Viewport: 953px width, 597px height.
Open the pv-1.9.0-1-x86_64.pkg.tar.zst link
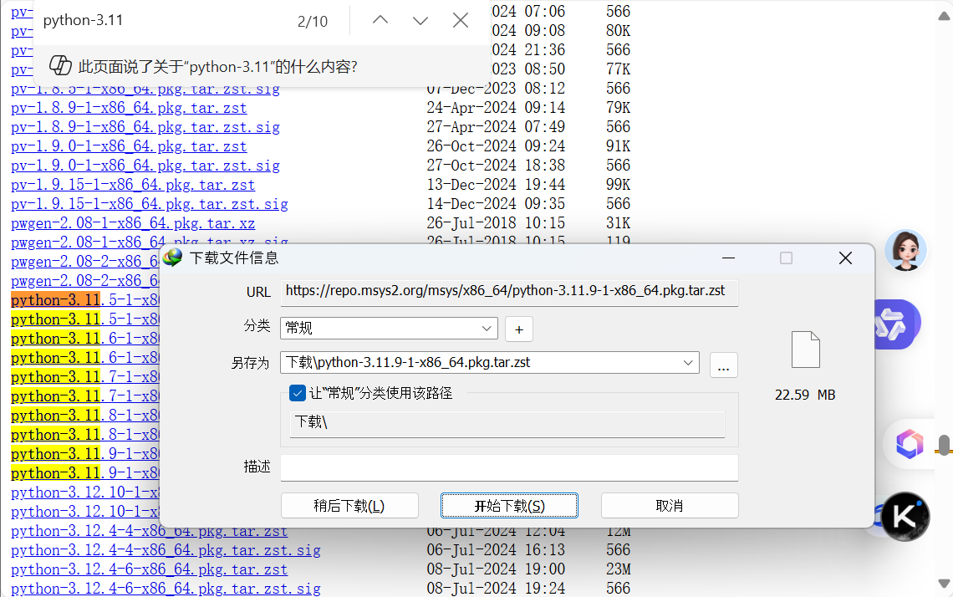point(129,146)
